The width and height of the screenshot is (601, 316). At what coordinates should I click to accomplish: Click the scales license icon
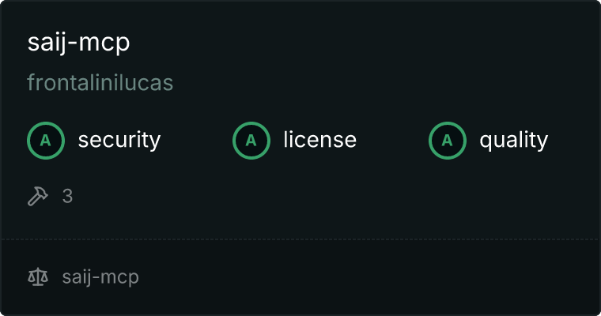click(x=38, y=277)
